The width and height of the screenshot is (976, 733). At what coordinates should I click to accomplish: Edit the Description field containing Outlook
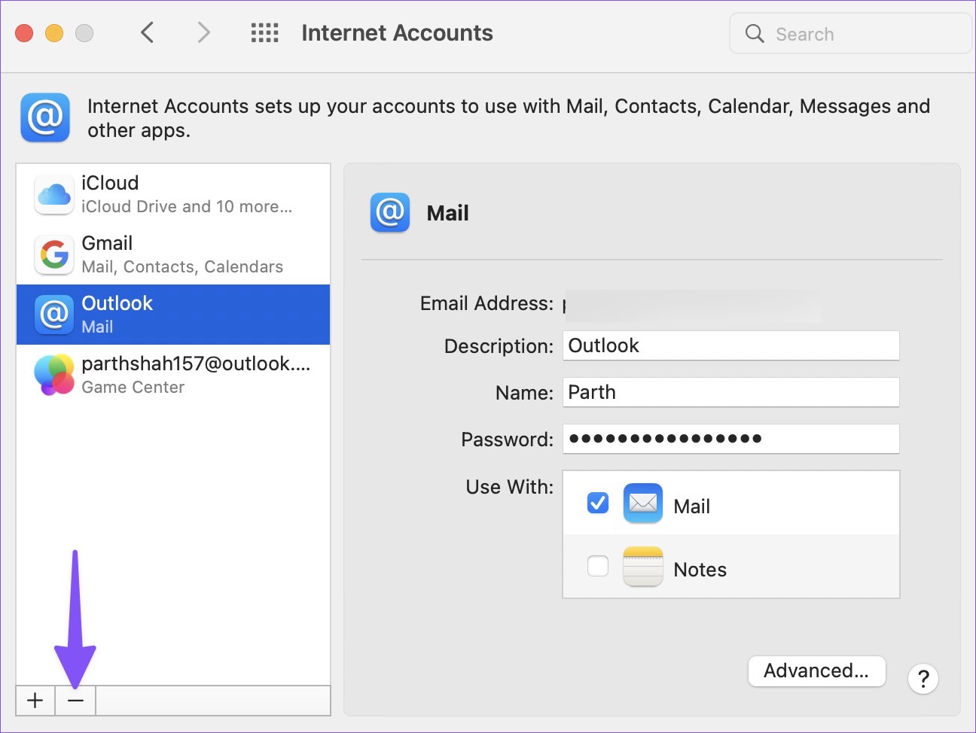click(x=730, y=345)
